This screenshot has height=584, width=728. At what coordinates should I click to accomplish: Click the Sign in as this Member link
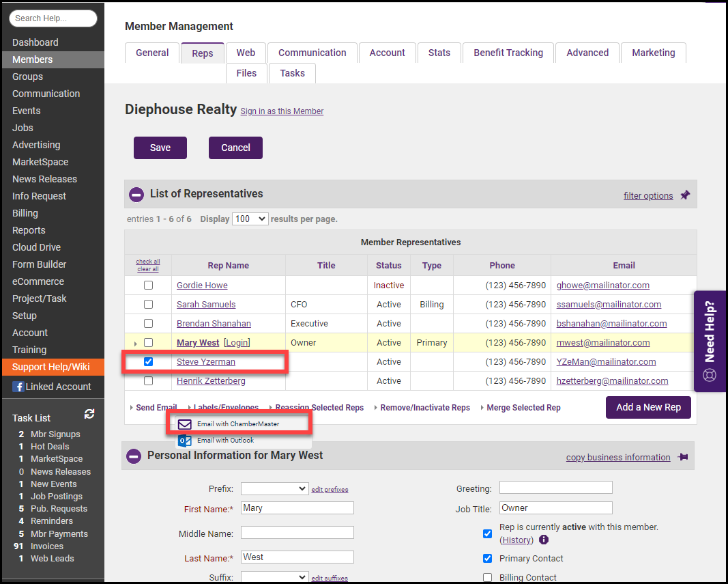click(282, 111)
